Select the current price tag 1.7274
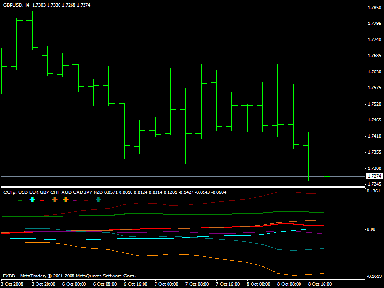The width and height of the screenshot is (384, 288). [374, 176]
